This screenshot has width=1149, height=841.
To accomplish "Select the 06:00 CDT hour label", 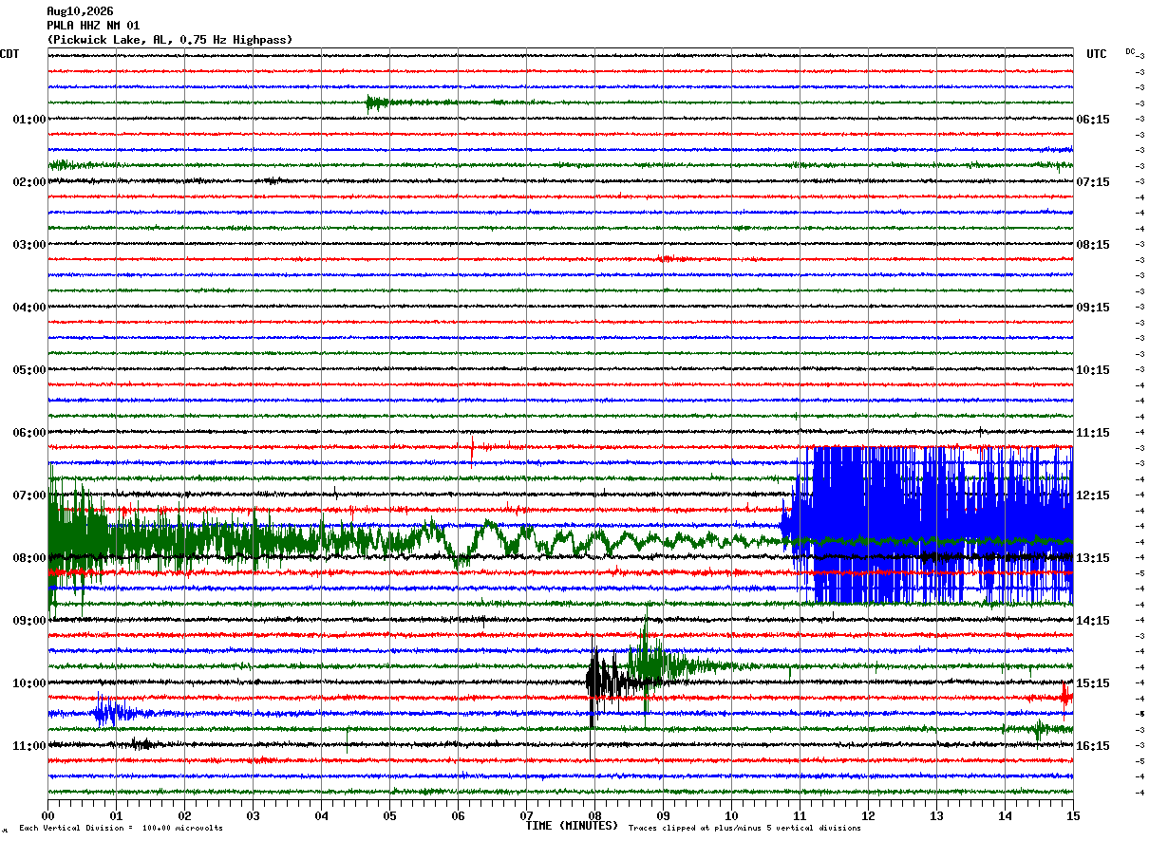I will click(29, 433).
